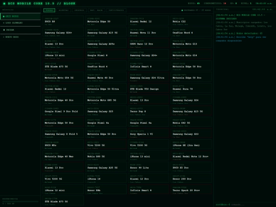Viewport: 276px width, 207px height.
Task: Open the Tecno Pop 8 card
Action: click(x=148, y=110)
